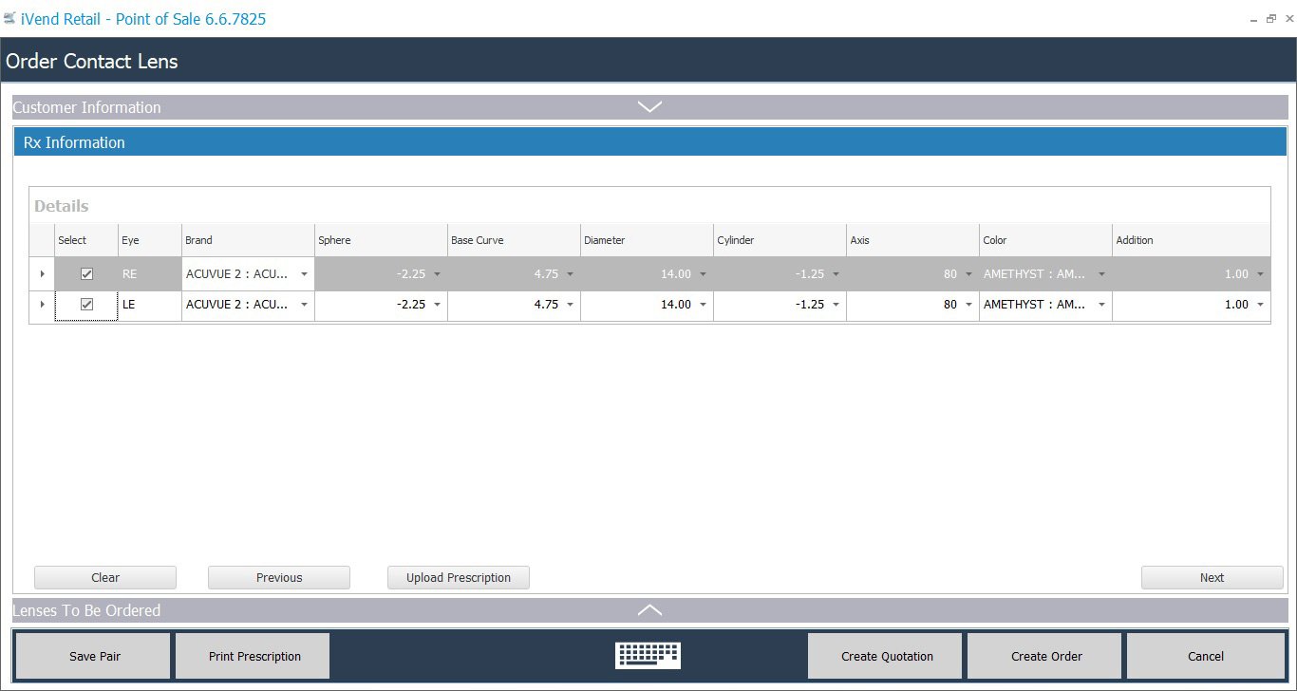
Task: Open the Brand dropdown for the LE row
Action: point(304,305)
